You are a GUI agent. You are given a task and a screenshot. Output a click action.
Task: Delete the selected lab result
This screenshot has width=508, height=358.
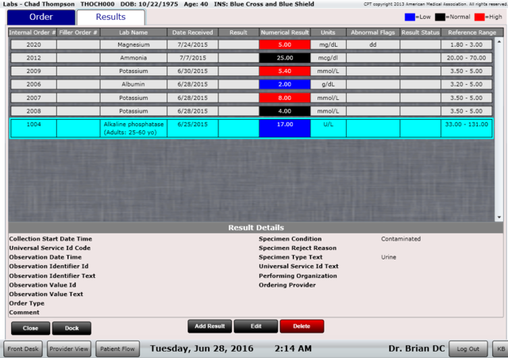tap(302, 326)
